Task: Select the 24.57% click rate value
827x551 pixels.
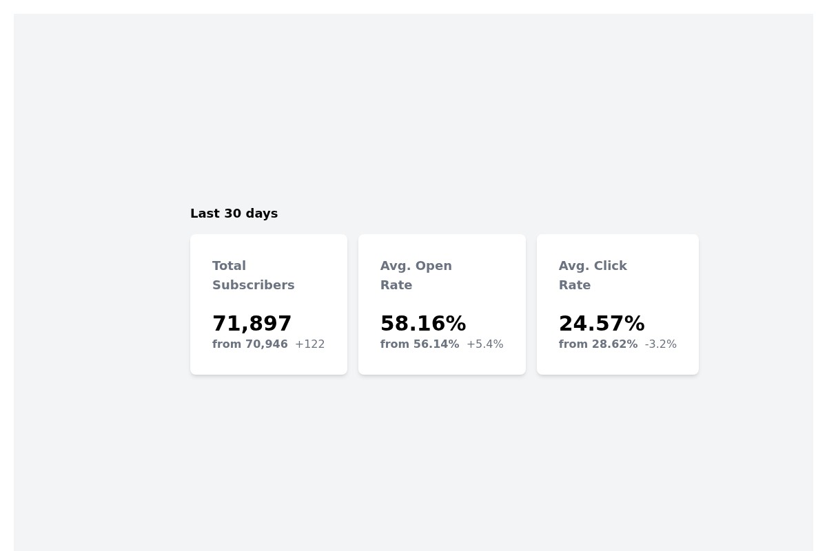Action: click(x=601, y=324)
